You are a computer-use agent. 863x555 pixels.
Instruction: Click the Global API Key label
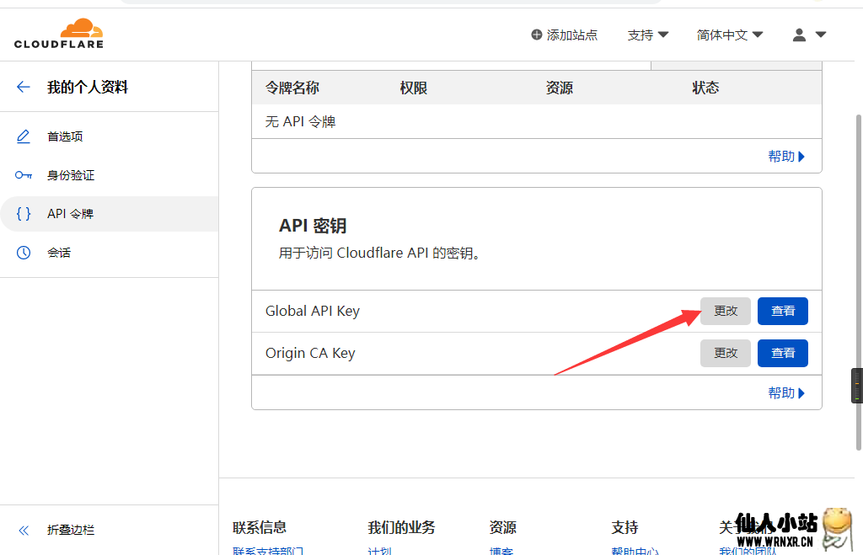point(313,312)
